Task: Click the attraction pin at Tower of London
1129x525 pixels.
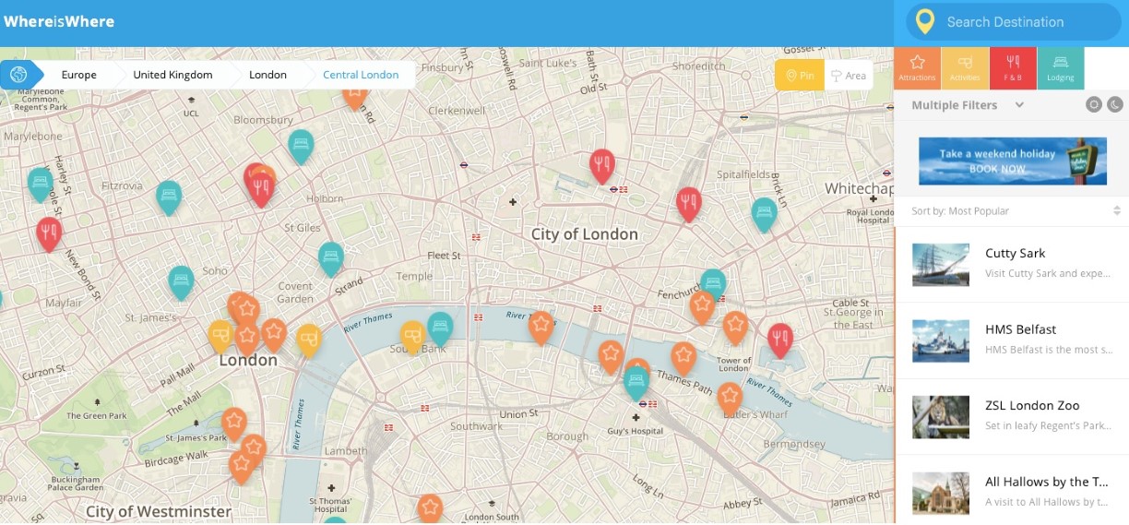Action: click(x=734, y=326)
